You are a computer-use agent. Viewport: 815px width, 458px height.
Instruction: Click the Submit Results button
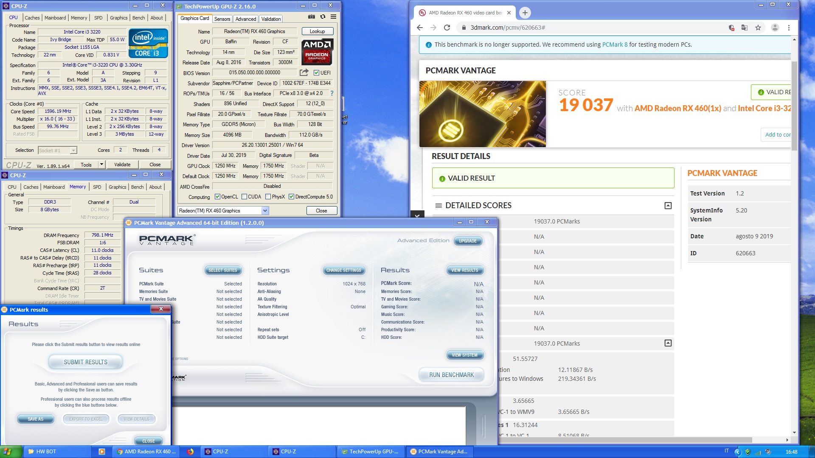pos(86,362)
